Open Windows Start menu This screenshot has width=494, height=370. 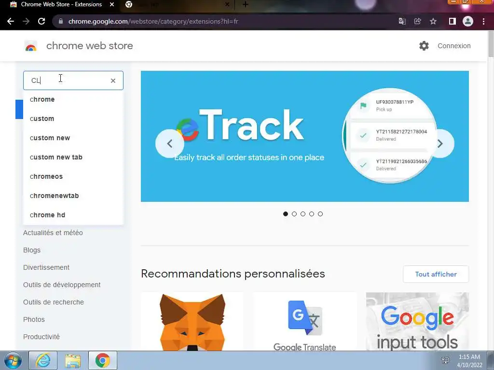(x=13, y=360)
